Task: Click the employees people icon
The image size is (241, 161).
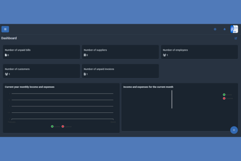Action: 164,55
